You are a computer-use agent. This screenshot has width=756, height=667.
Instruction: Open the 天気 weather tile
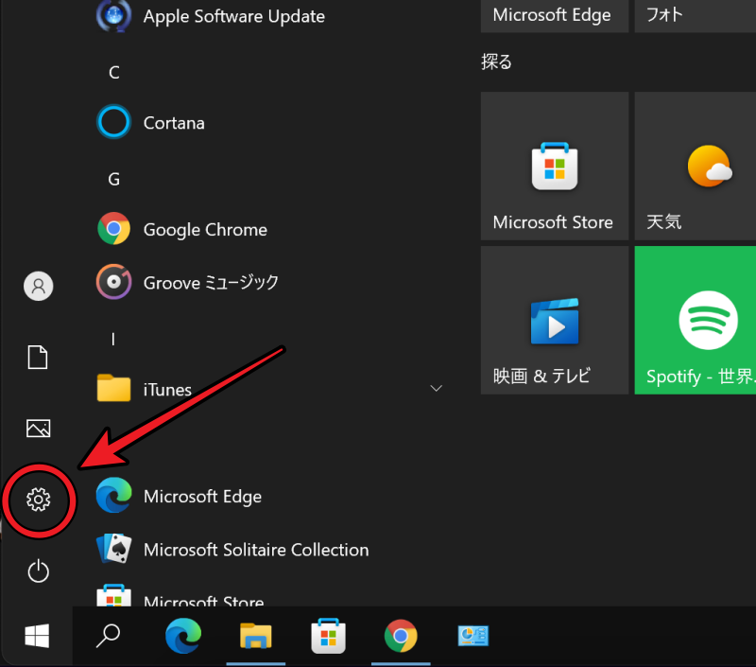tap(696, 166)
